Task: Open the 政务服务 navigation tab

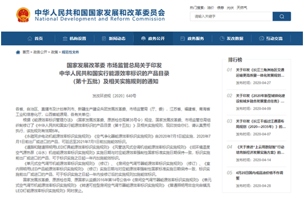Action: (192, 39)
